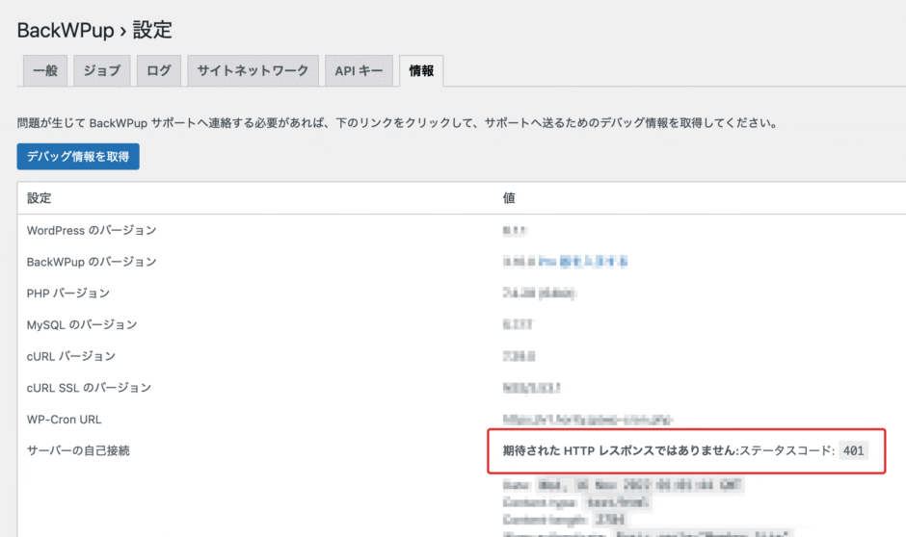This screenshot has width=906, height=537.
Task: Select the WordPress のバージョン row label
Action: click(92, 230)
